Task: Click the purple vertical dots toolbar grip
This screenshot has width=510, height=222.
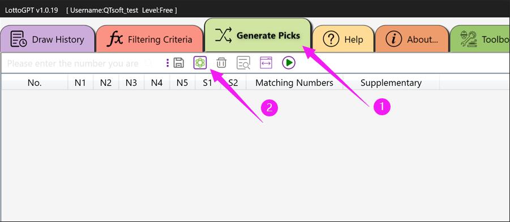Action: (168, 63)
